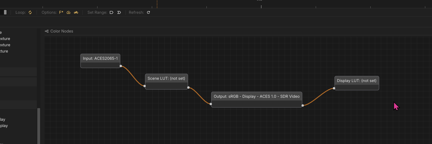This screenshot has width=432, height=144.
Task: Open the Display LUT (not set) node
Action: pos(356,81)
